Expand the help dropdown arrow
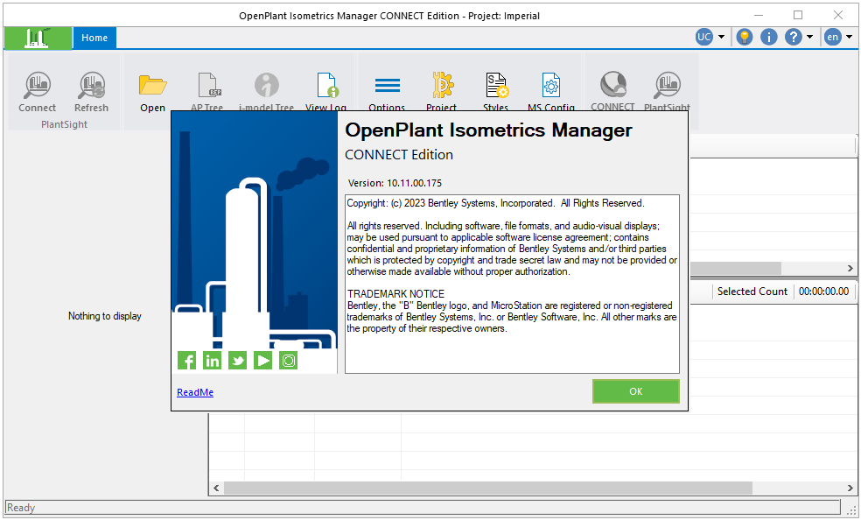 (809, 38)
